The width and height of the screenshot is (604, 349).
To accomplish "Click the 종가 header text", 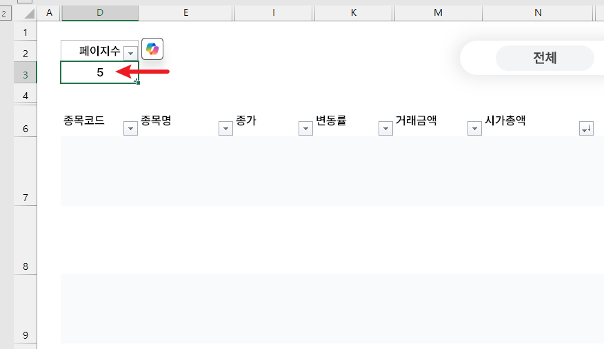I will [x=245, y=120].
